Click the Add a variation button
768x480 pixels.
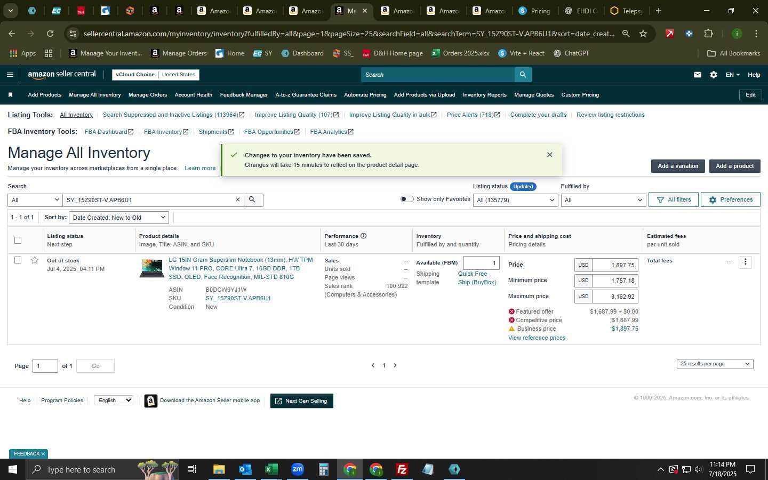pyautogui.click(x=678, y=166)
